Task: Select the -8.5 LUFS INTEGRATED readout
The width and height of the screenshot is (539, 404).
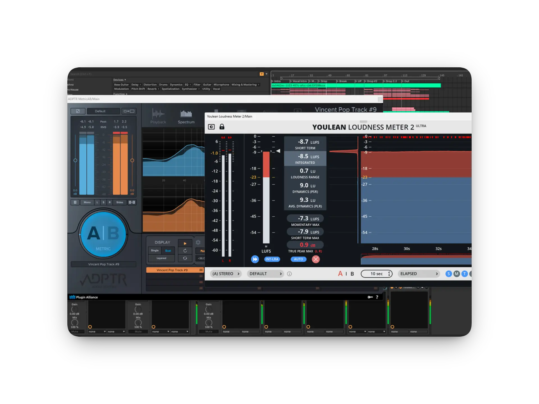Action: pyautogui.click(x=305, y=159)
